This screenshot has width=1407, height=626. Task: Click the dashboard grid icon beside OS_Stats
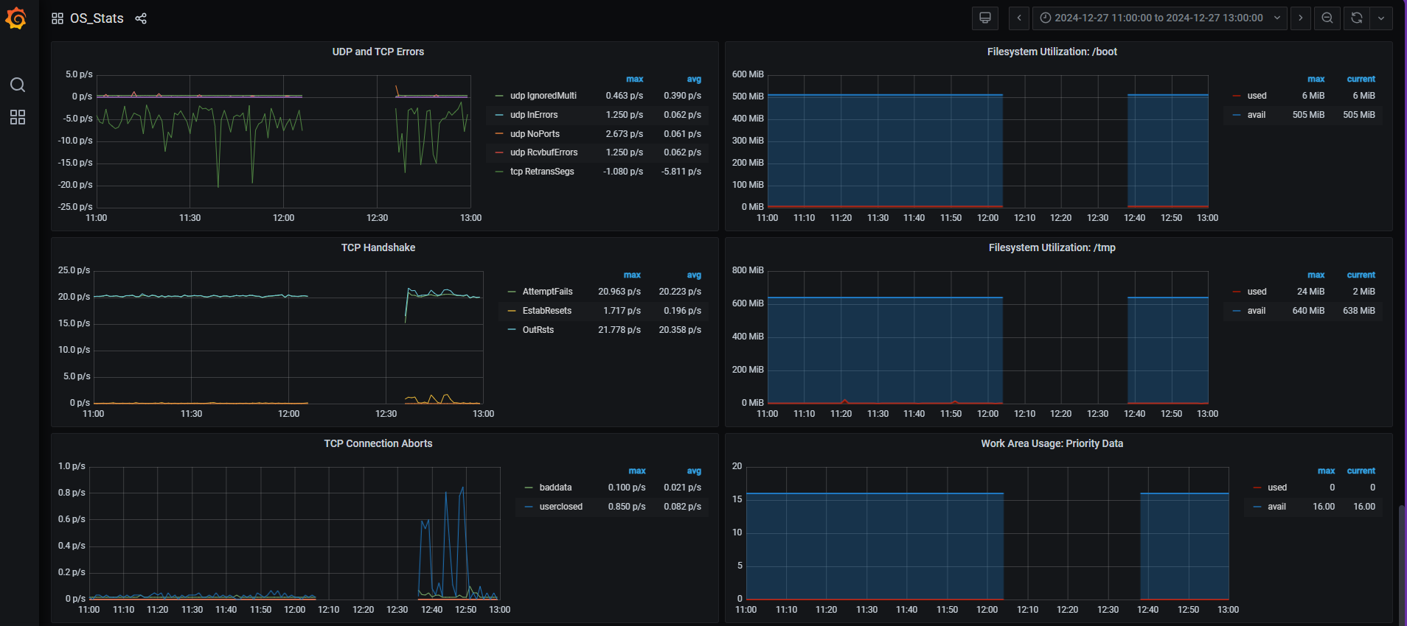[58, 18]
